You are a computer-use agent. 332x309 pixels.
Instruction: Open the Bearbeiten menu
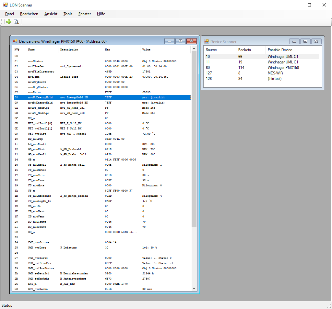point(29,14)
